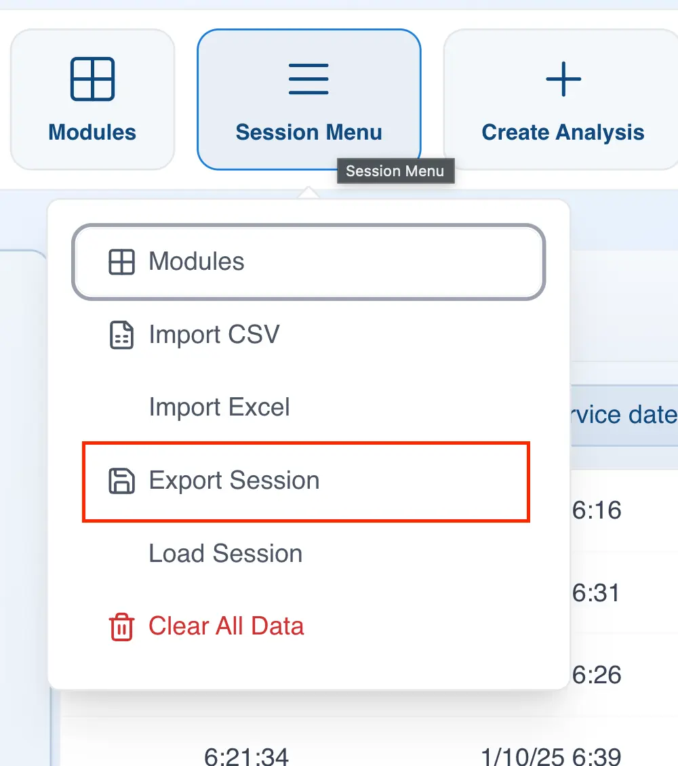Click the grid icon beside Modules in dropdown
Image resolution: width=678 pixels, height=766 pixels.
[121, 262]
